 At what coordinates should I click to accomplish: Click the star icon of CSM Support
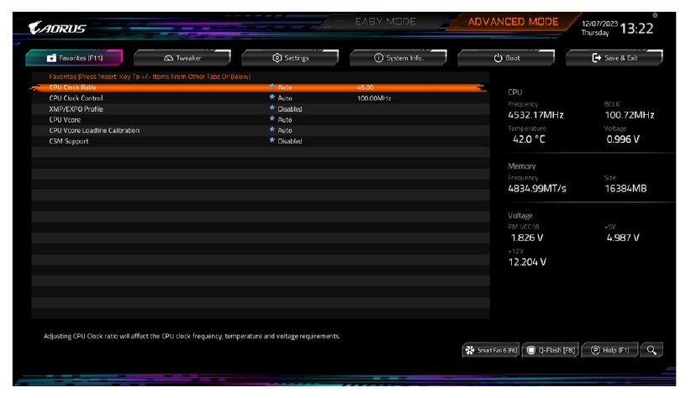coord(272,140)
